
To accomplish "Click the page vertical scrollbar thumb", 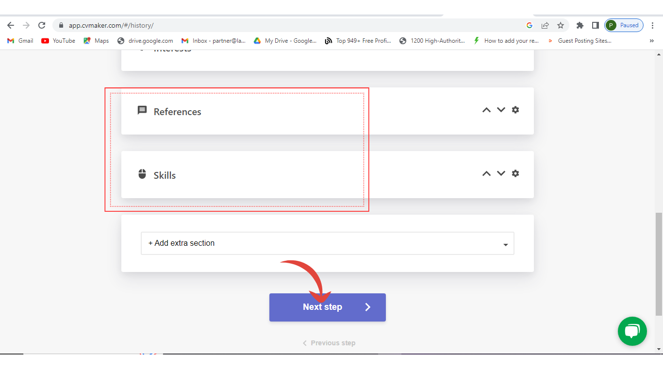I will click(659, 264).
